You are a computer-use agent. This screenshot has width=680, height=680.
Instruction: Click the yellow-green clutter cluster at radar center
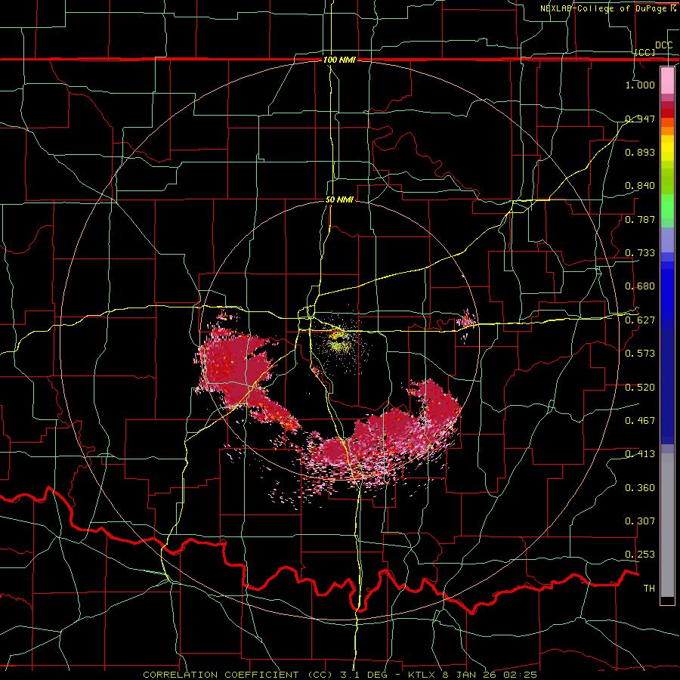(340, 341)
